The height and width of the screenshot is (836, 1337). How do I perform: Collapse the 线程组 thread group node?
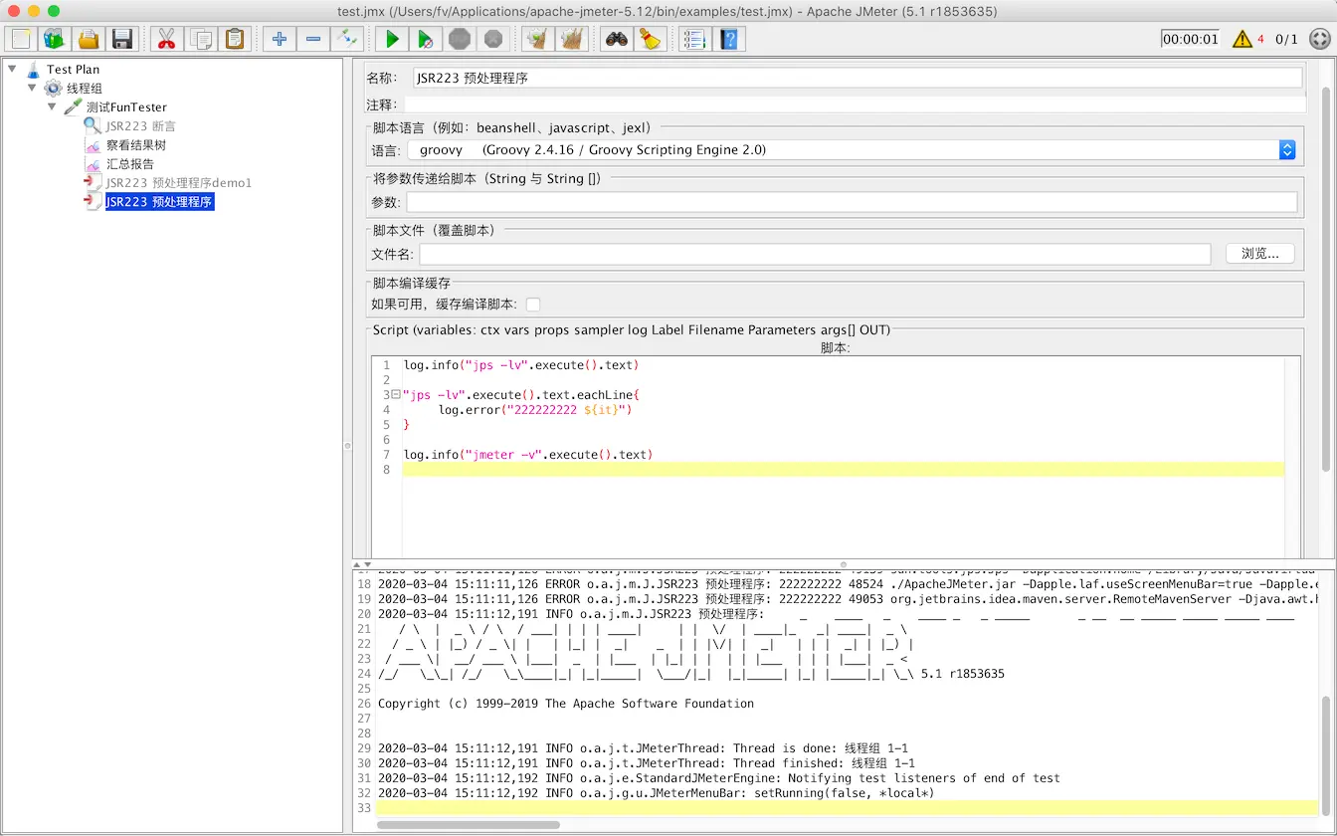click(x=32, y=88)
